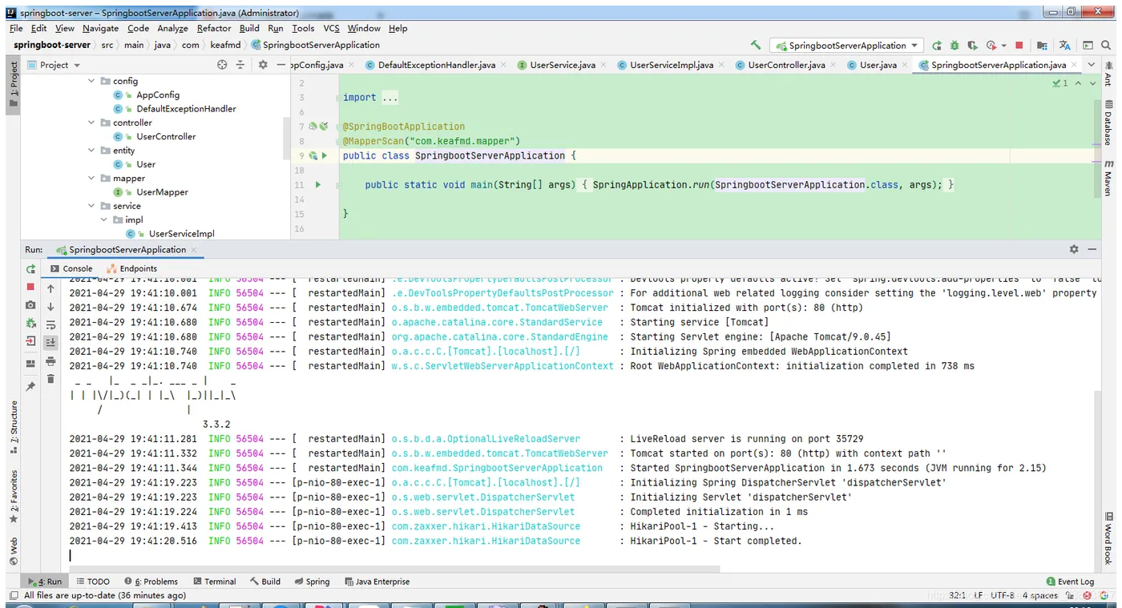Start debugging with the toolbar bug icon
This screenshot has height=608, width=1122.
[955, 46]
